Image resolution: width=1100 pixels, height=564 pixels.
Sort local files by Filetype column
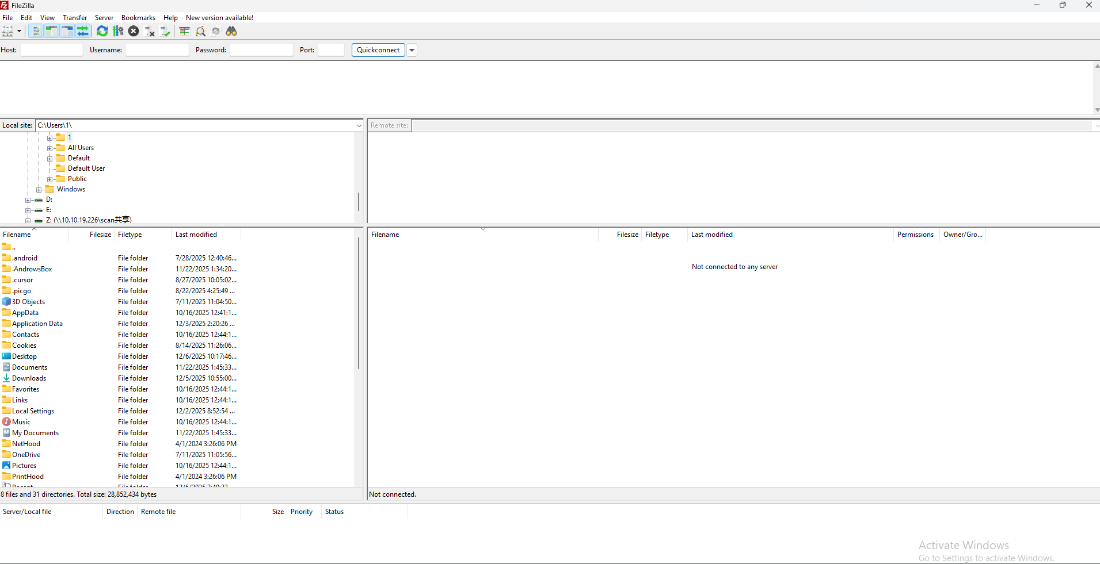pyautogui.click(x=143, y=235)
